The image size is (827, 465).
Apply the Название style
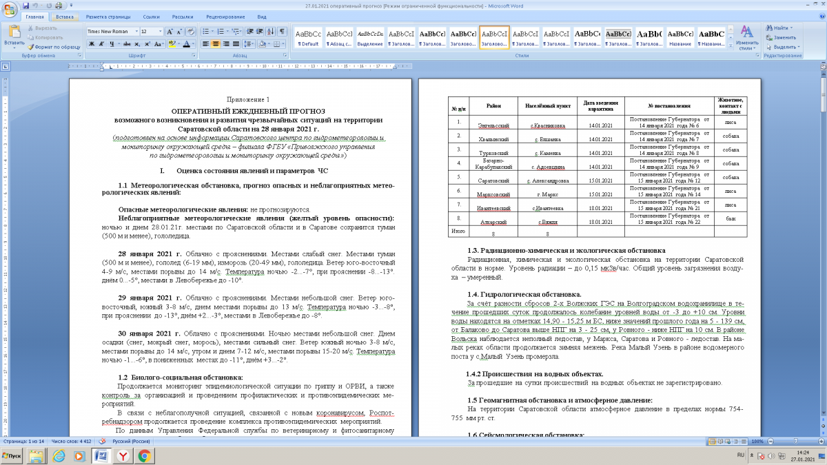(x=680, y=37)
